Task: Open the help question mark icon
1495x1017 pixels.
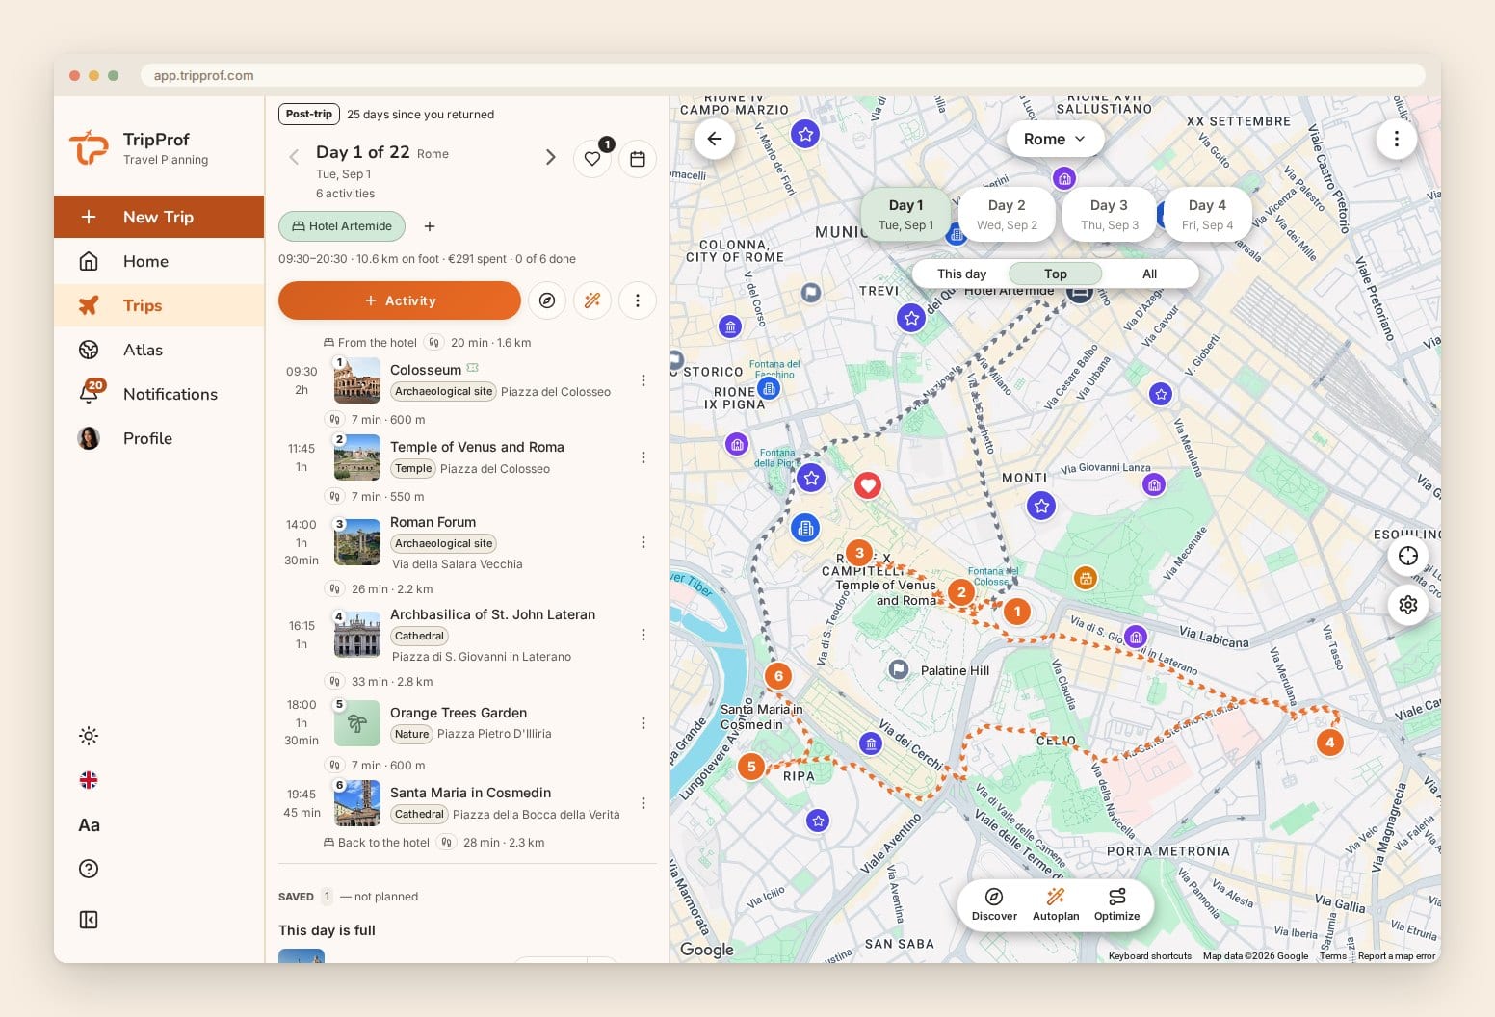Action: pyautogui.click(x=89, y=869)
